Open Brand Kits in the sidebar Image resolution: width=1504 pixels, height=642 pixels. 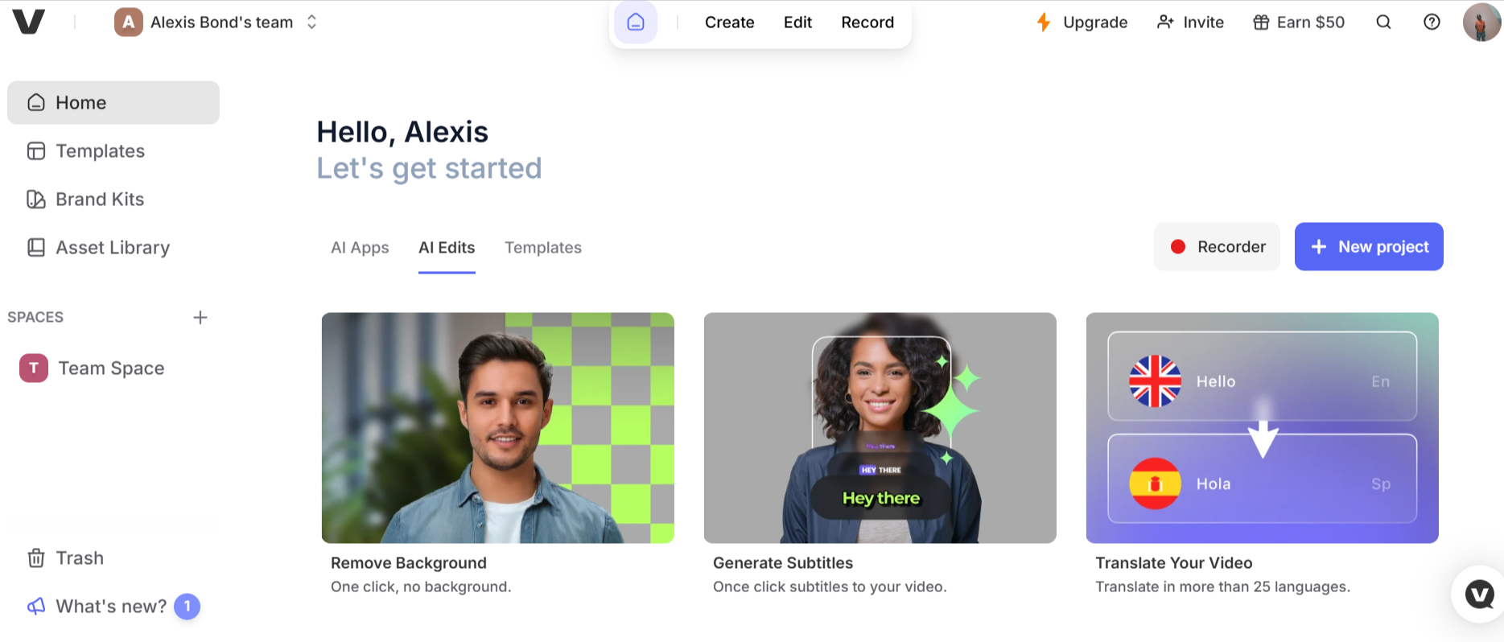[x=113, y=200]
